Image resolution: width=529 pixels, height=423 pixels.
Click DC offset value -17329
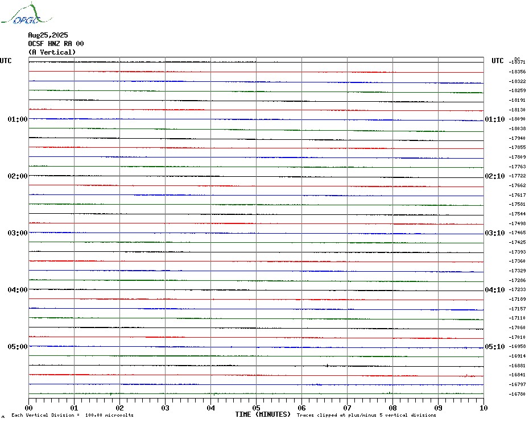517,271
